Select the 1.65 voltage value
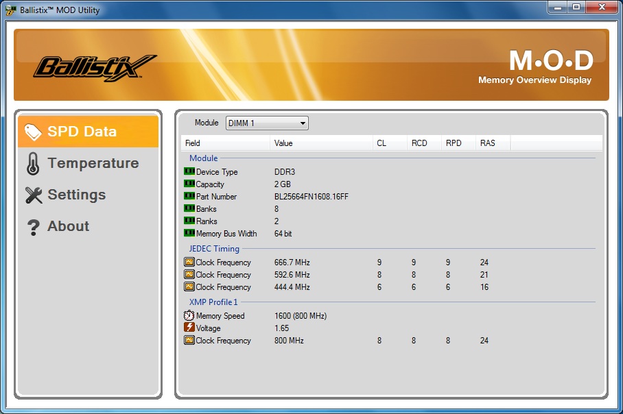Viewport: 623px width, 414px height. tap(282, 328)
